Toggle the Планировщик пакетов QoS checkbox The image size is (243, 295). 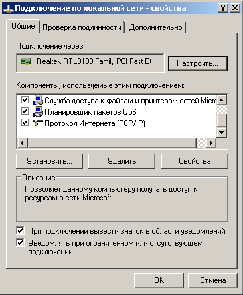(25, 111)
